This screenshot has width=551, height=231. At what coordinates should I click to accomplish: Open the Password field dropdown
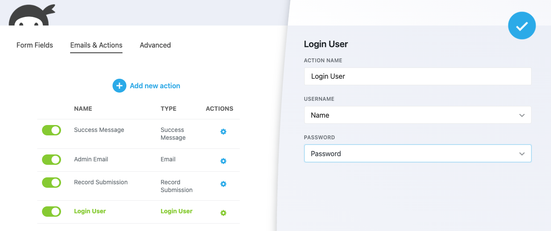coord(418,154)
